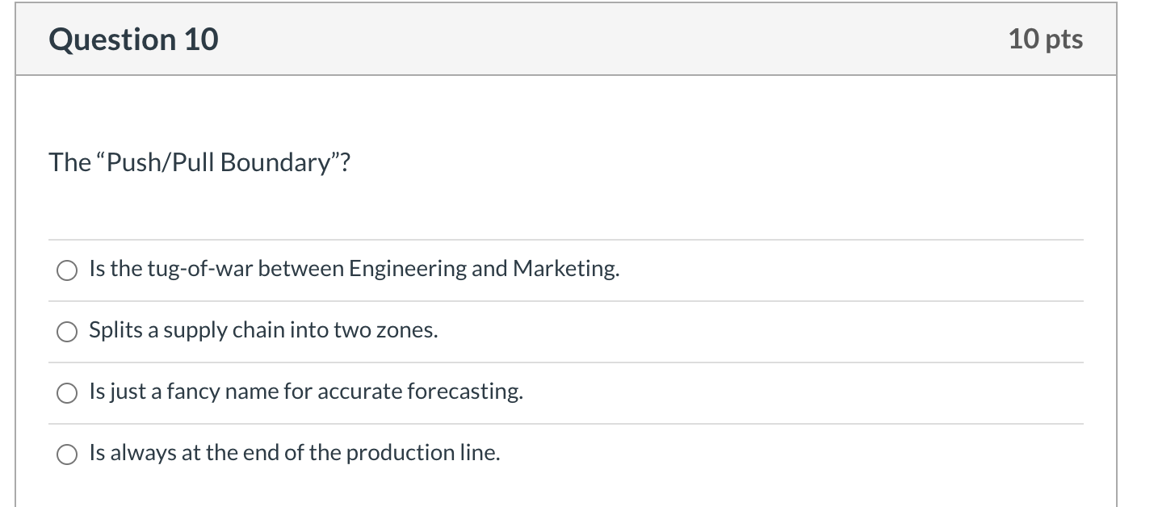The width and height of the screenshot is (1158, 507).
Task: Mark the "end of the production line" radio button
Action: (x=67, y=455)
